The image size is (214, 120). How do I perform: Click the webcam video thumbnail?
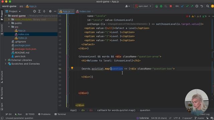(x=197, y=101)
